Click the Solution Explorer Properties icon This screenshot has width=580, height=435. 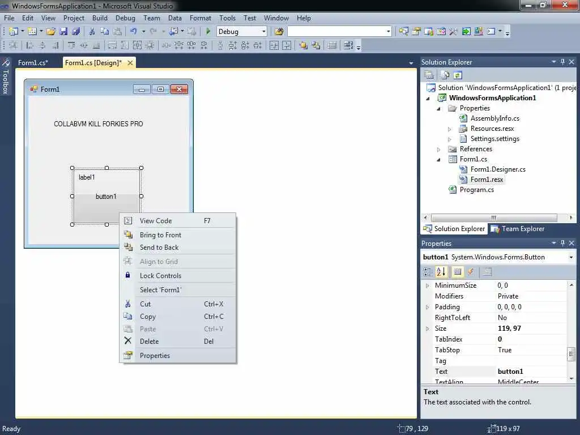point(429,75)
